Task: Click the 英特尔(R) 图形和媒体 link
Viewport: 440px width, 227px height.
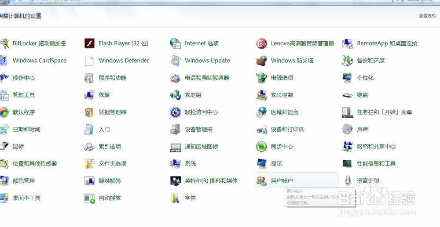Action: click(x=211, y=181)
